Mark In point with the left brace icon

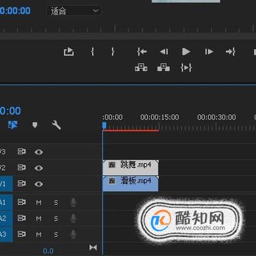(x=93, y=52)
